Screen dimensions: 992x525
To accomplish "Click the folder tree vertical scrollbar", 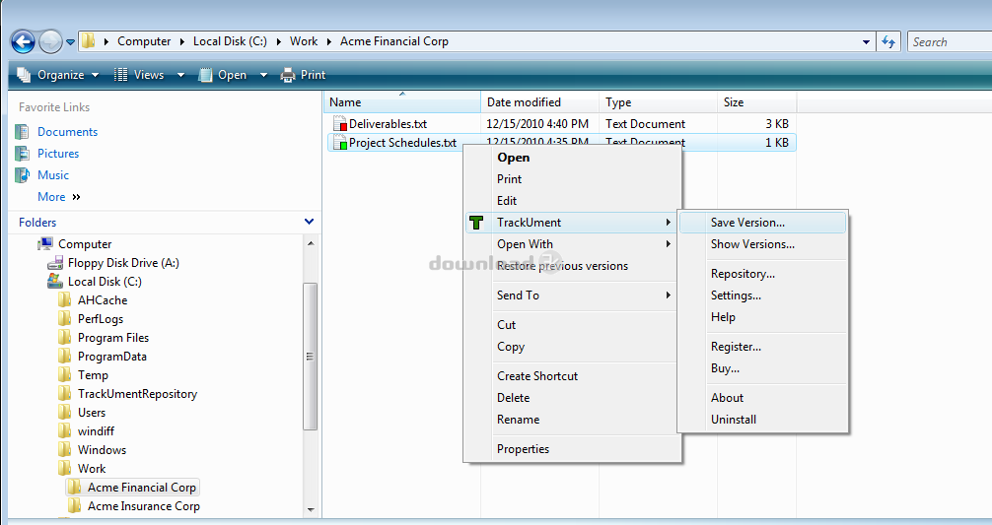I will (x=310, y=357).
